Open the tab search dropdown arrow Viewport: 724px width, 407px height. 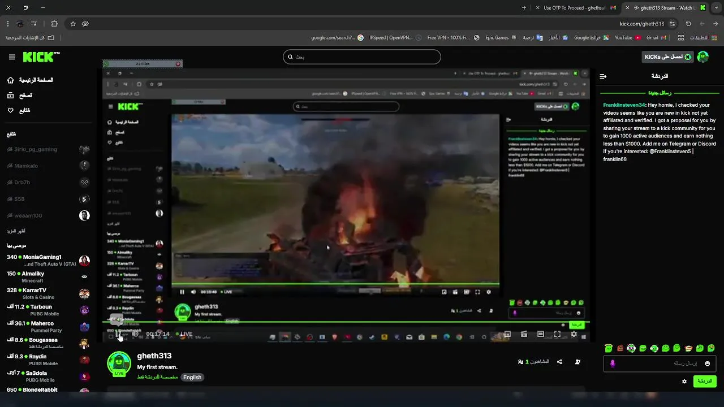[x=716, y=8]
